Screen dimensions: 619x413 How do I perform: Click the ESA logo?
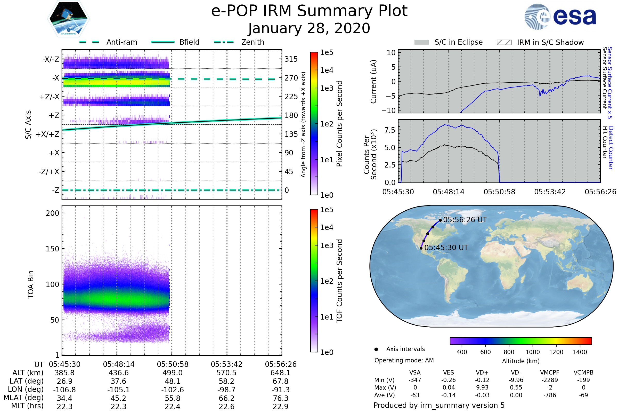click(x=560, y=16)
